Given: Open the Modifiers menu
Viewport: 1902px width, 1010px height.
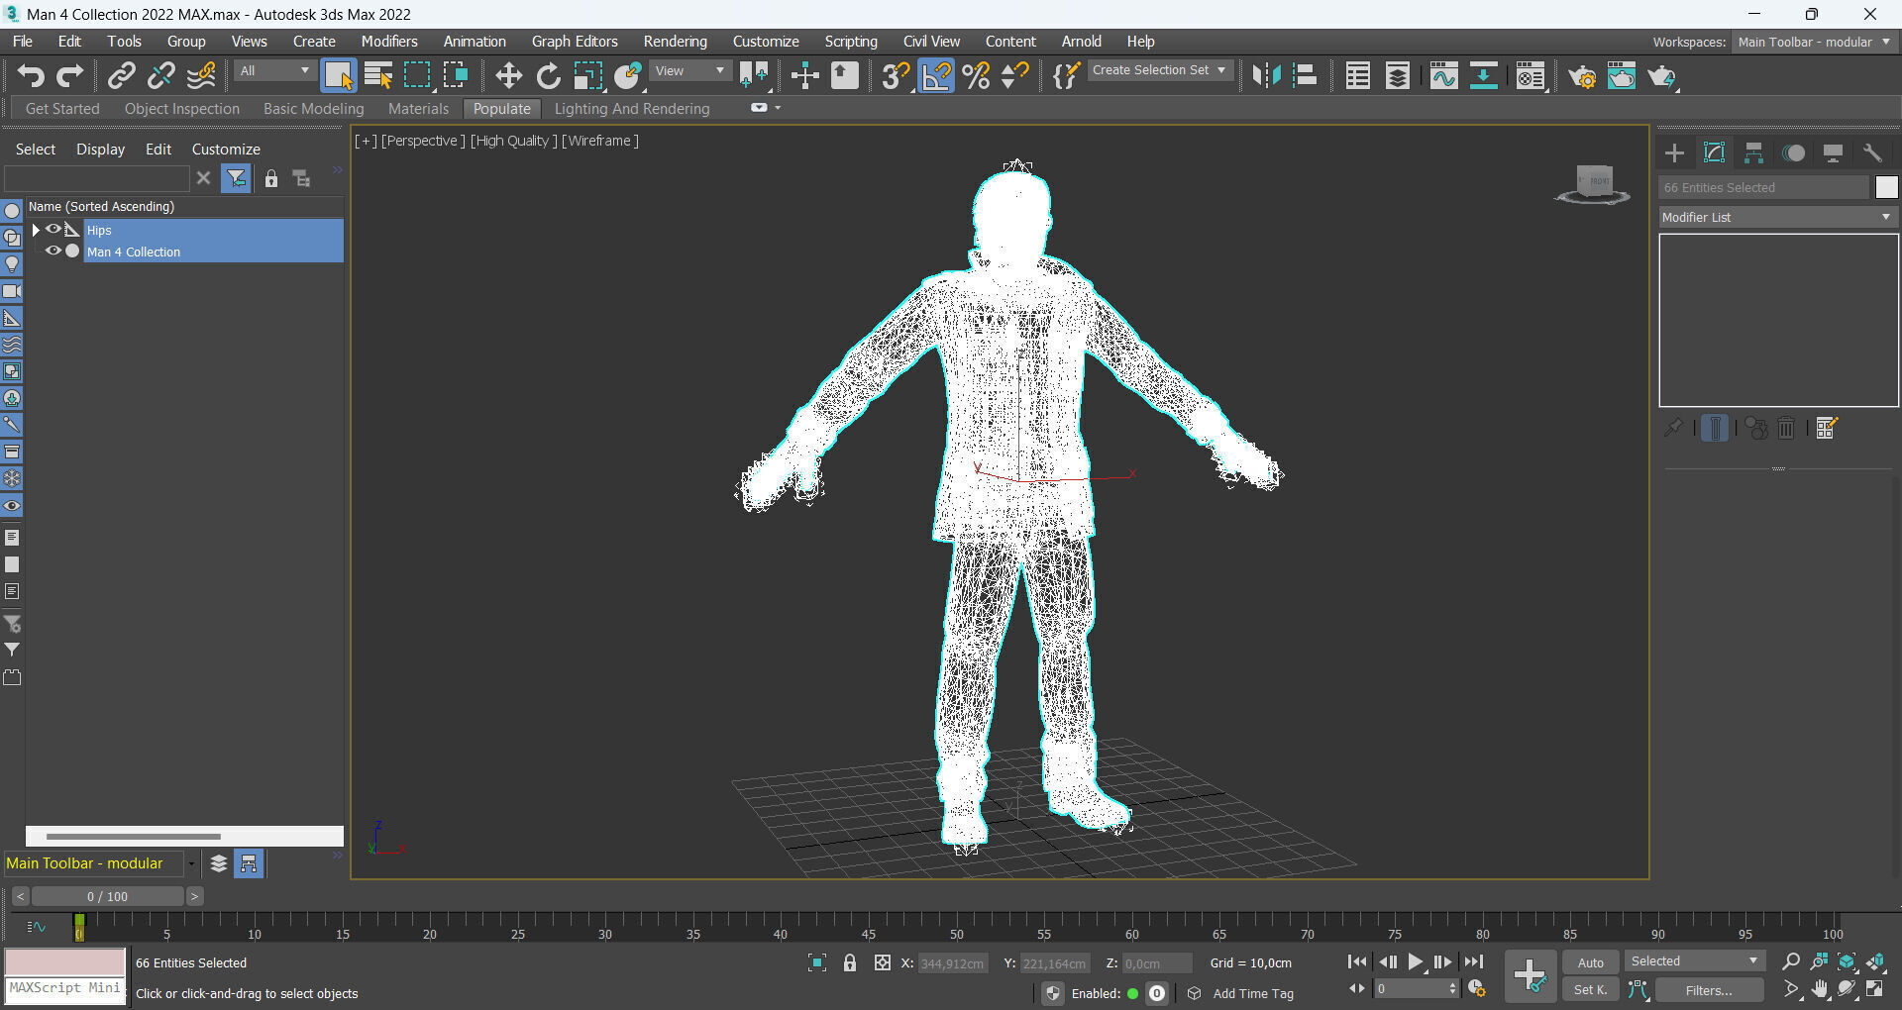Looking at the screenshot, I should [x=389, y=42].
